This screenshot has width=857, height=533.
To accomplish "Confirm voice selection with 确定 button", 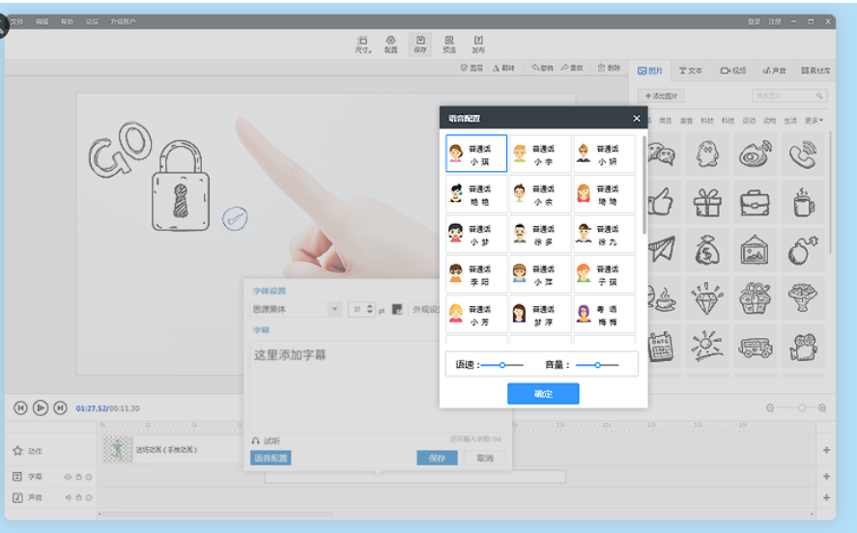I will (543, 394).
